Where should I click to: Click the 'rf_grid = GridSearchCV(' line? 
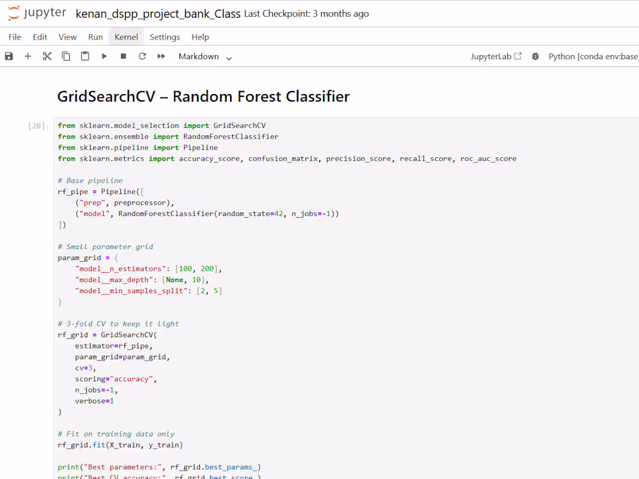point(107,334)
